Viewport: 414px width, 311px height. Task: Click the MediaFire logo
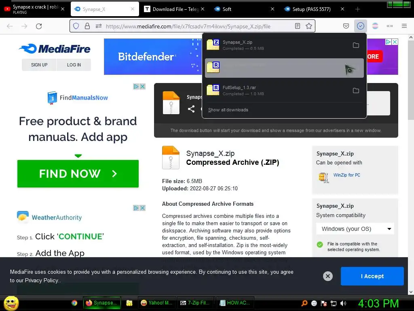(x=55, y=49)
